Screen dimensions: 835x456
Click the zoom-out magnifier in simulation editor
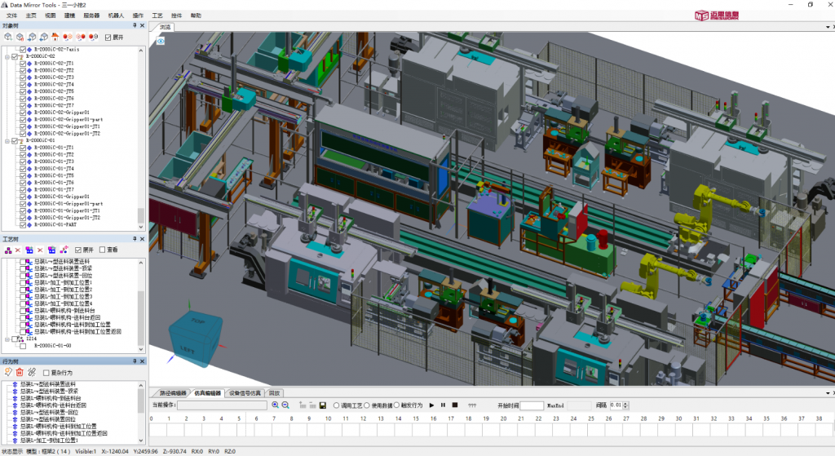click(x=285, y=405)
